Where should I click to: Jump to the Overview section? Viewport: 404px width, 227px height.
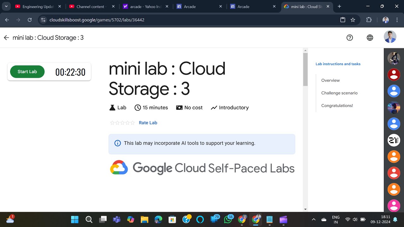click(x=330, y=80)
